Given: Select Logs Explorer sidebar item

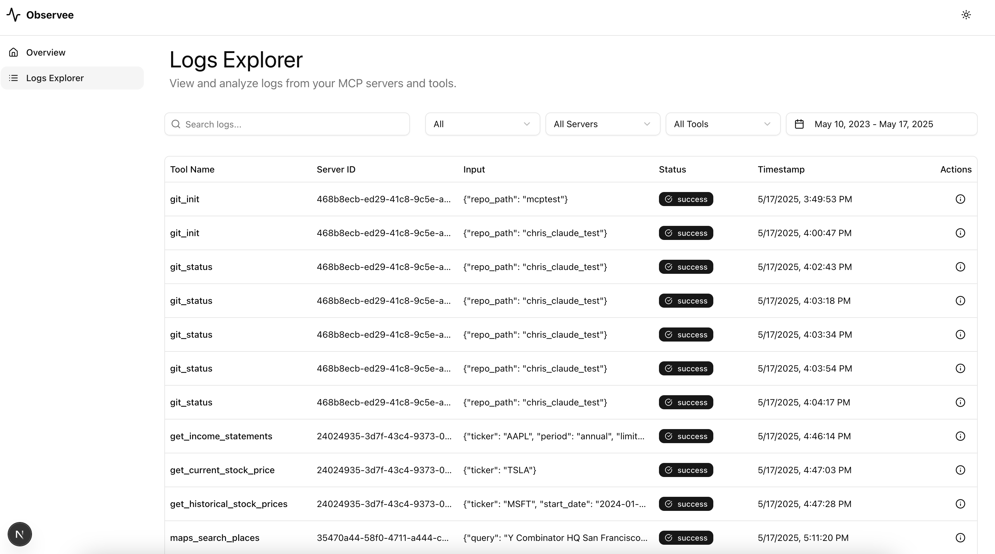Looking at the screenshot, I should click(x=55, y=78).
